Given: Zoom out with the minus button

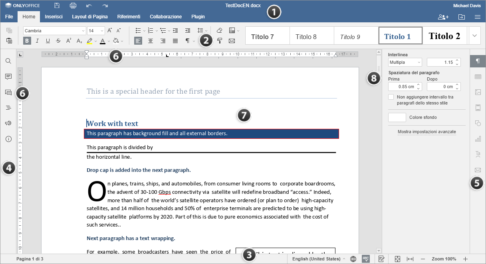Looking at the screenshot, I should (423, 259).
